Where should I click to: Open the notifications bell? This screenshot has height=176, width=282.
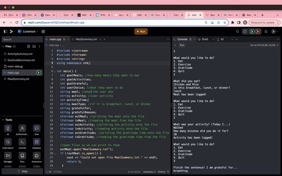(x=266, y=31)
